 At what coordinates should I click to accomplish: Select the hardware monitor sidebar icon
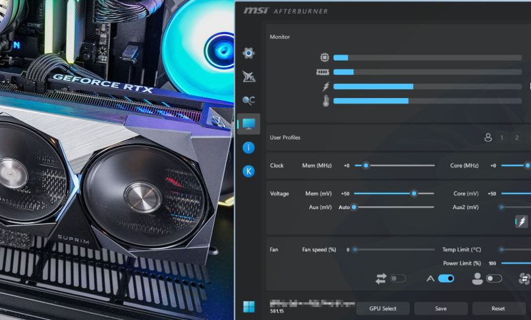(x=248, y=124)
